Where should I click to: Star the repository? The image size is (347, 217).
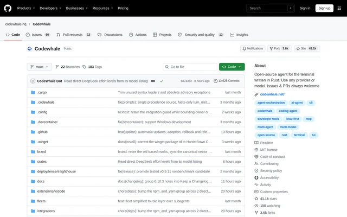(x=307, y=48)
